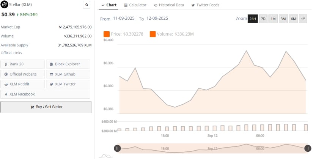Screen dimensions: 313x159
Task: Click the Facebook icon beside XLM Facebook
Action: click(x=6, y=94)
